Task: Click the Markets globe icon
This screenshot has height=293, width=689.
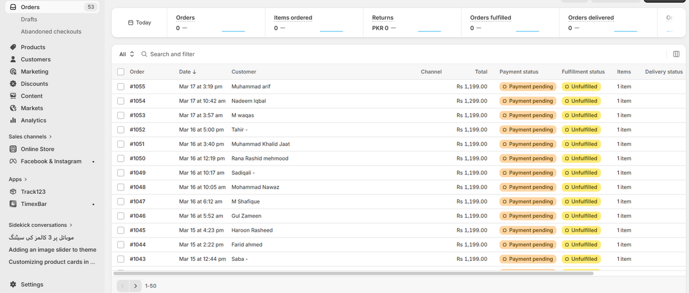Action: pyautogui.click(x=13, y=108)
